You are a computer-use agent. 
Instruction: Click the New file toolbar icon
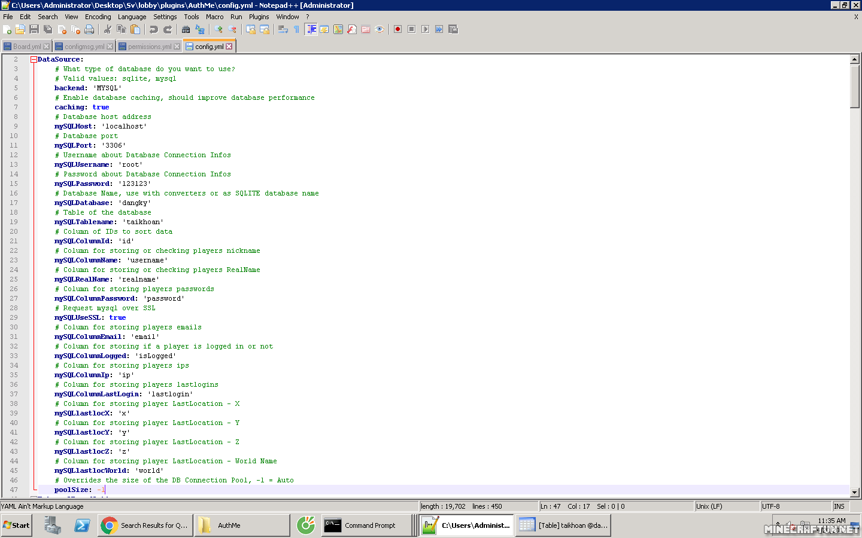(x=7, y=29)
